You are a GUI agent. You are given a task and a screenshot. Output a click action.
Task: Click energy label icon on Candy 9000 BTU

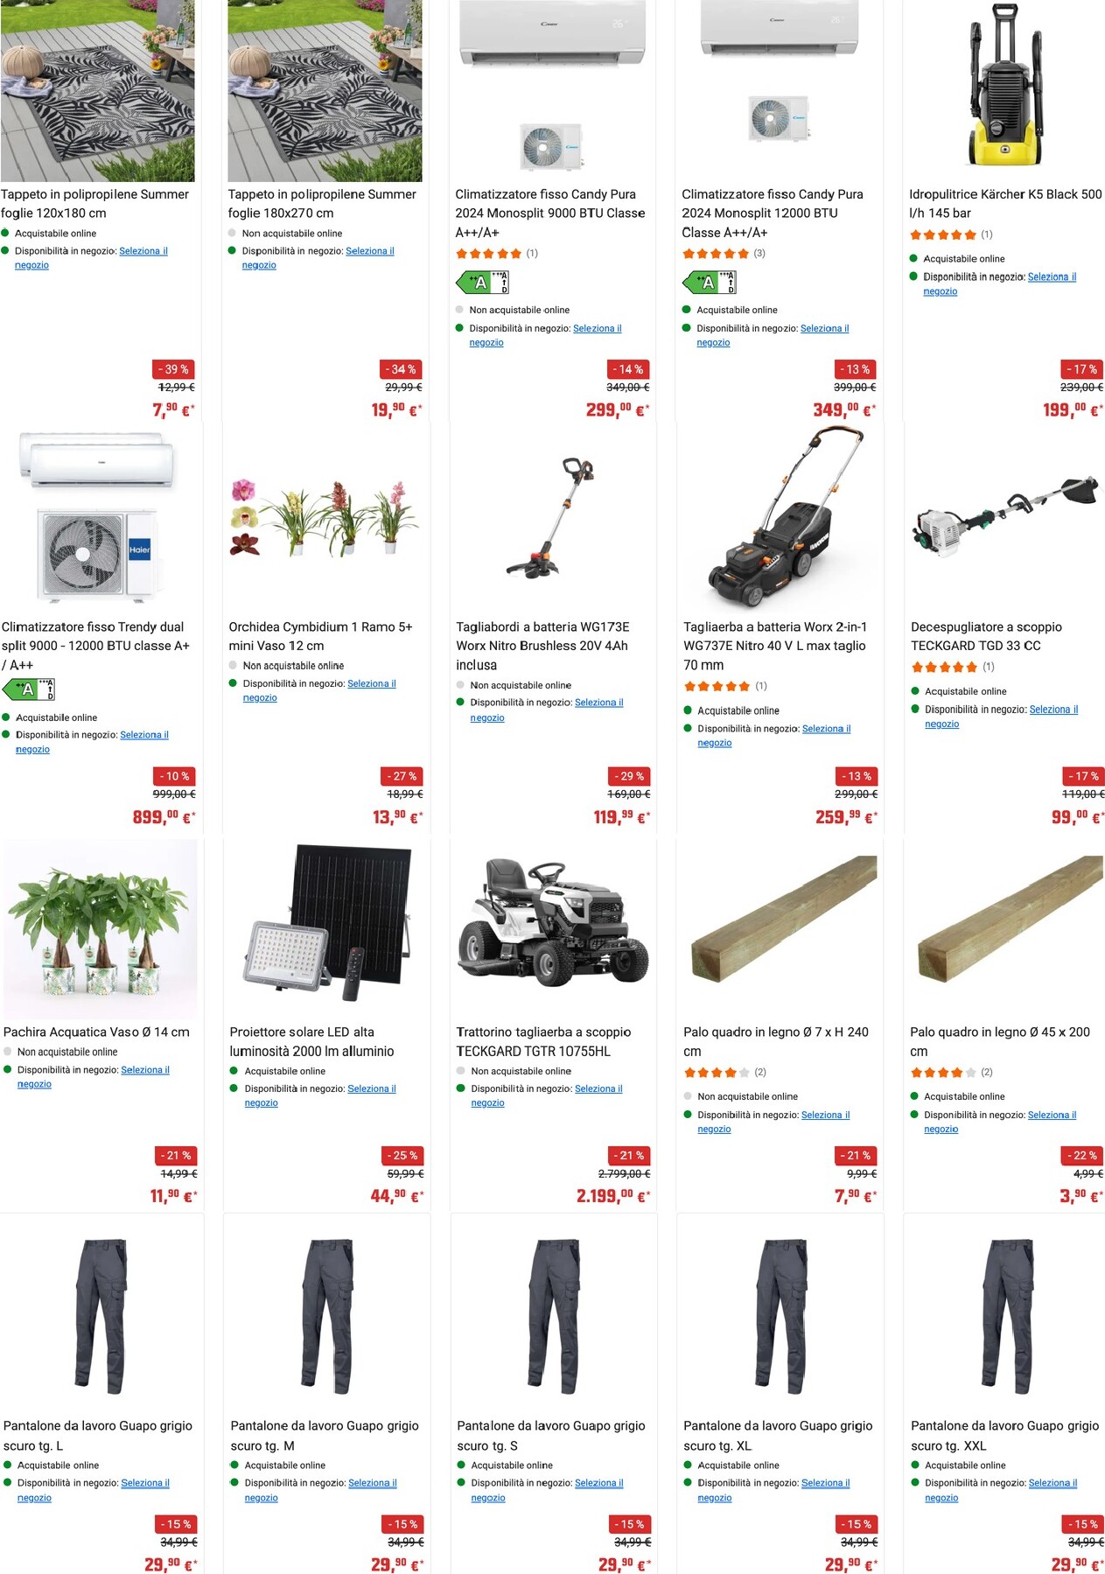[x=482, y=282]
